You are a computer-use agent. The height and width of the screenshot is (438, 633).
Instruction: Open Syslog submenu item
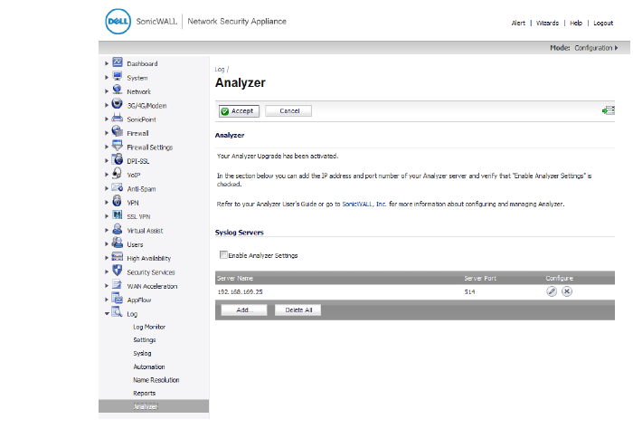[142, 354]
